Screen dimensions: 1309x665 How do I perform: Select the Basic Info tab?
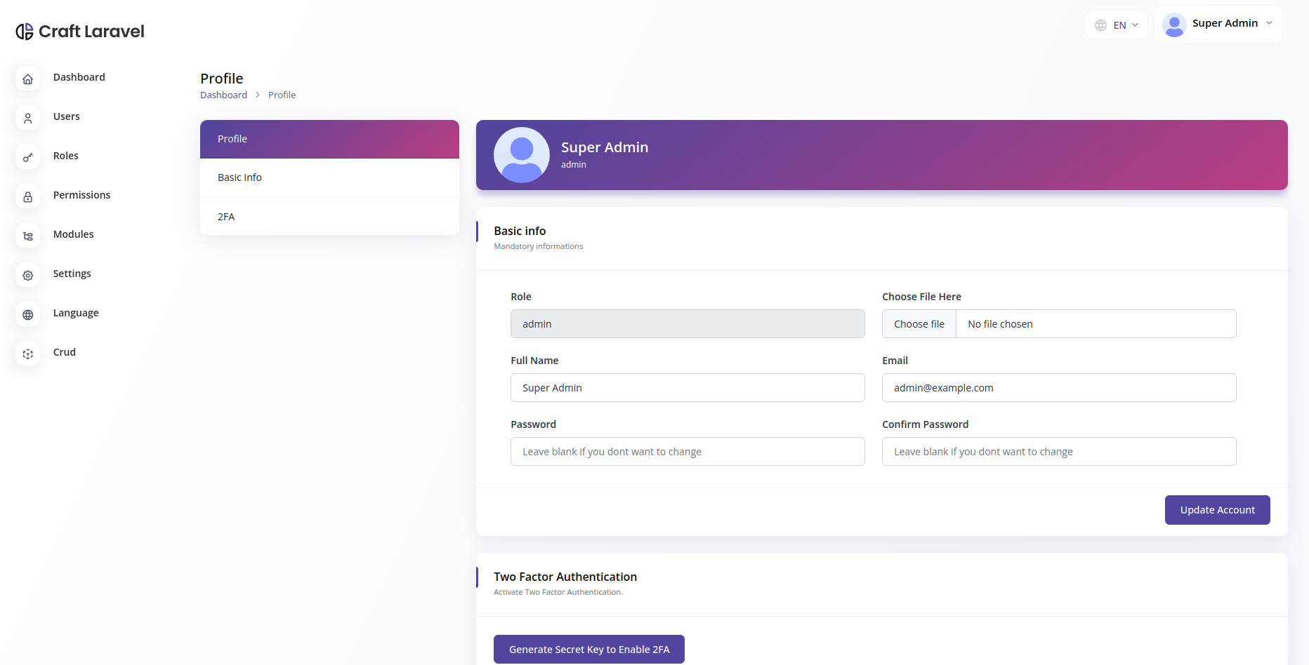(x=329, y=177)
